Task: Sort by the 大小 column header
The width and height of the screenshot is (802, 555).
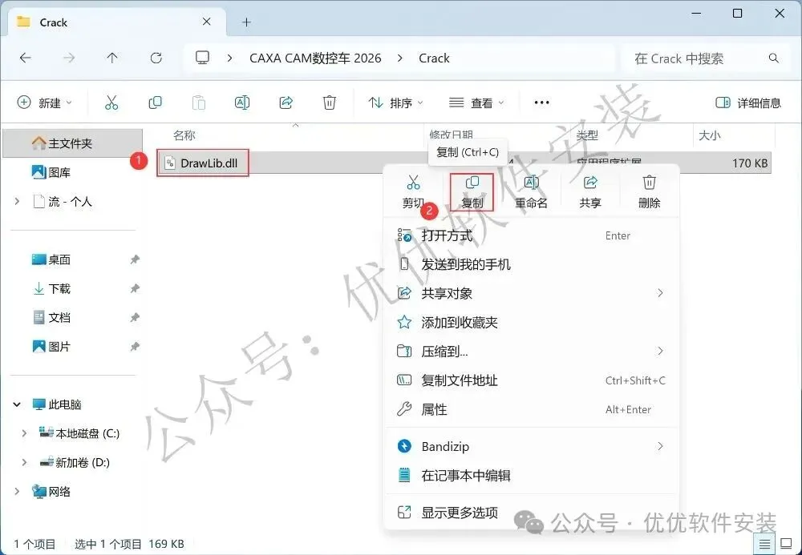Action: [x=710, y=135]
